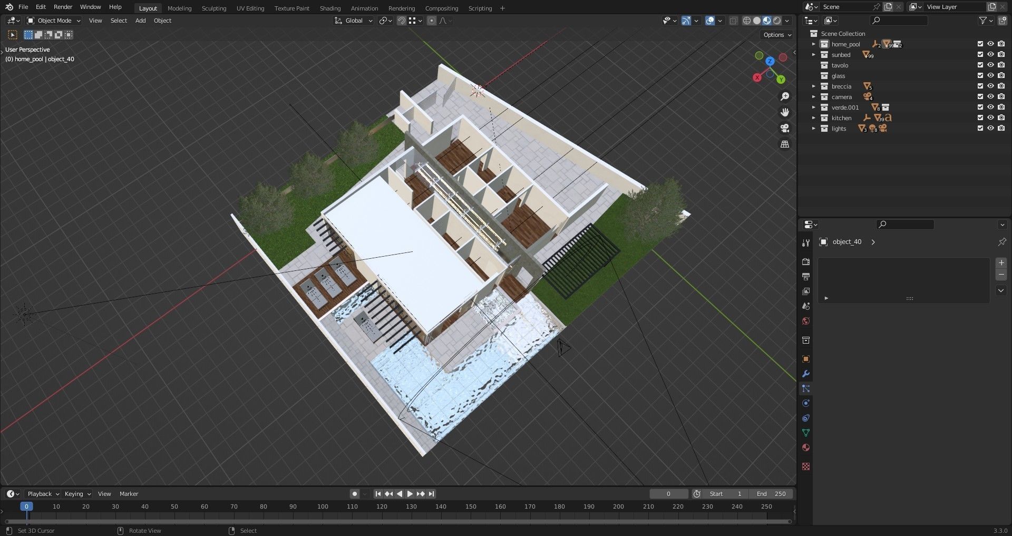1012x536 pixels.
Task: Open the Object Mode dropdown
Action: (x=54, y=21)
